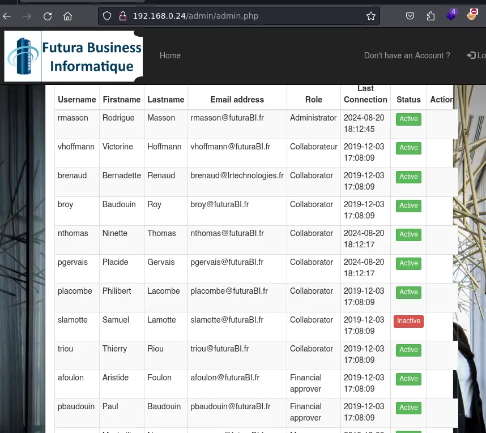Viewport: 486px width, 433px height.
Task: Save page to Pocket
Action: click(x=410, y=16)
